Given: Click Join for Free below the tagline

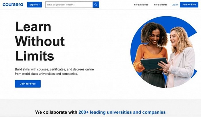Looking at the screenshot, I should point(28,84).
